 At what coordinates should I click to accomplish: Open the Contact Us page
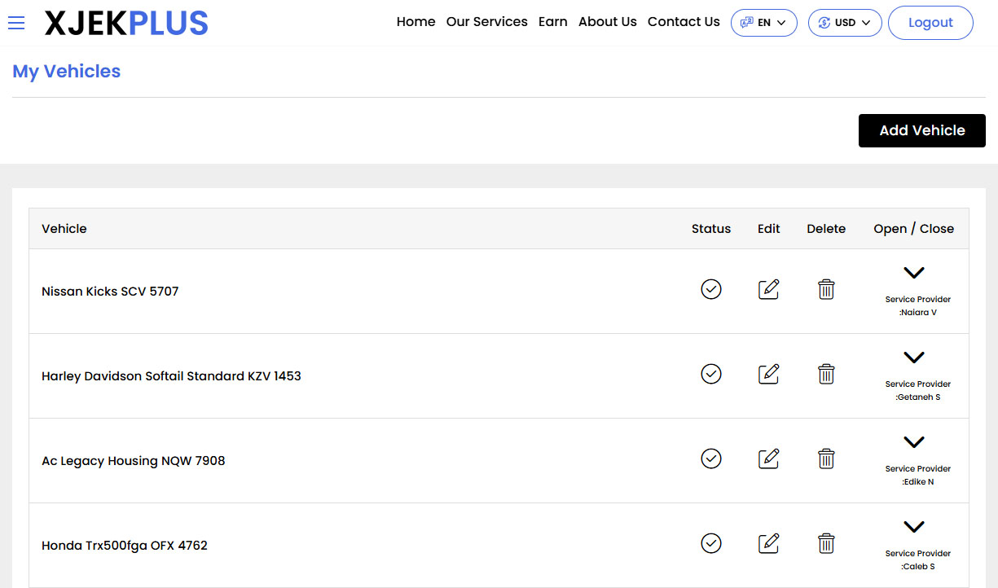[684, 22]
